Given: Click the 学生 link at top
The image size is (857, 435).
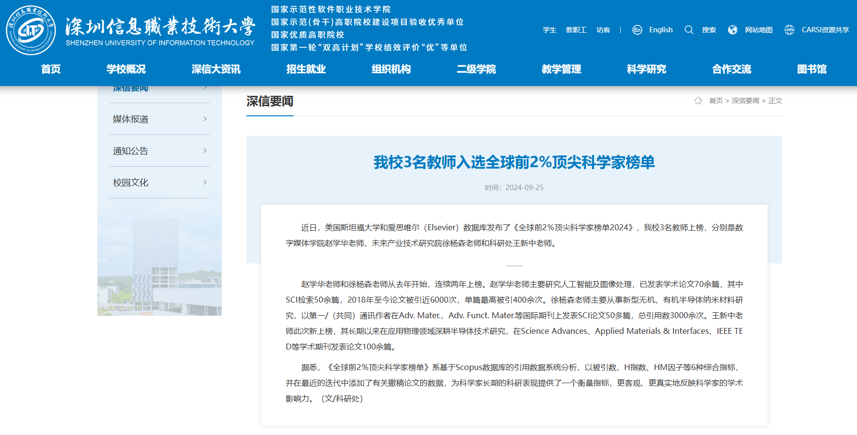Looking at the screenshot, I should 549,30.
